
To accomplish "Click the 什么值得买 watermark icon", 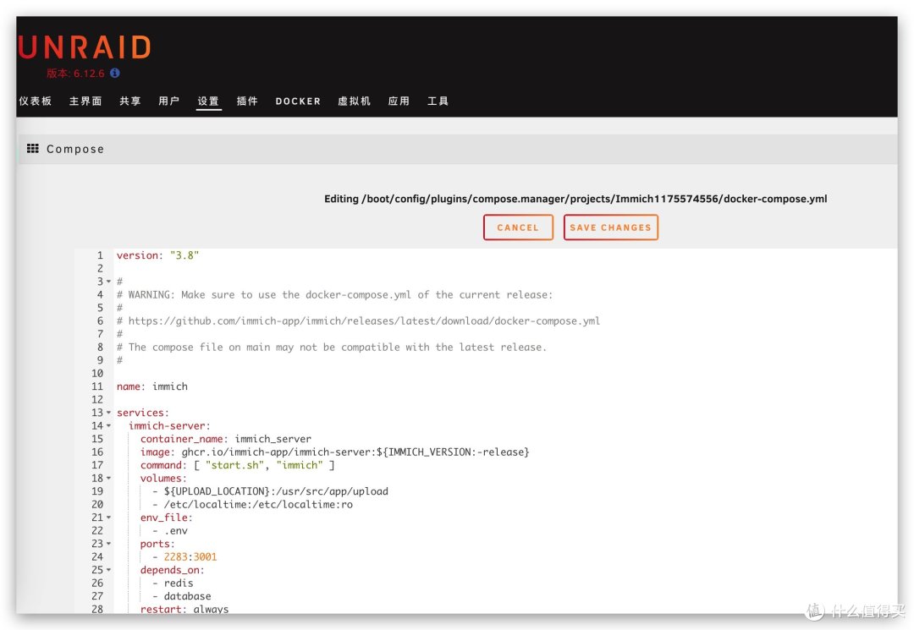I will pos(815,611).
